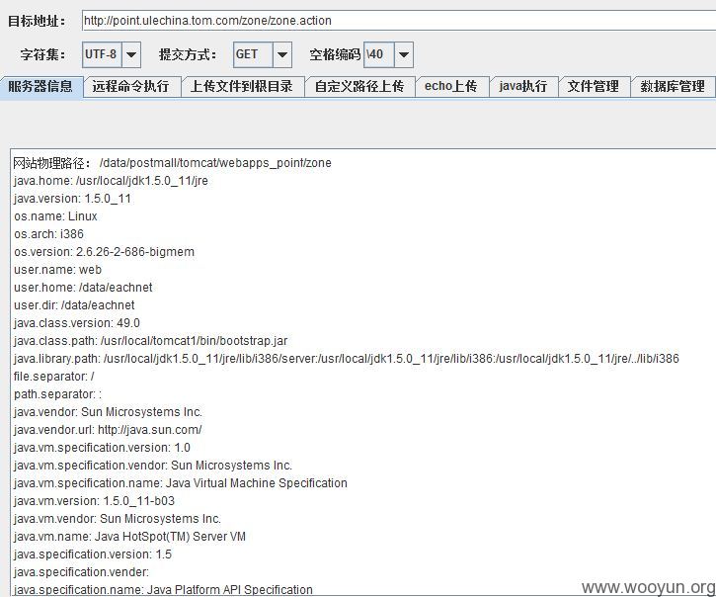
Task: Click the \40 space encoding value
Action: 379,54
